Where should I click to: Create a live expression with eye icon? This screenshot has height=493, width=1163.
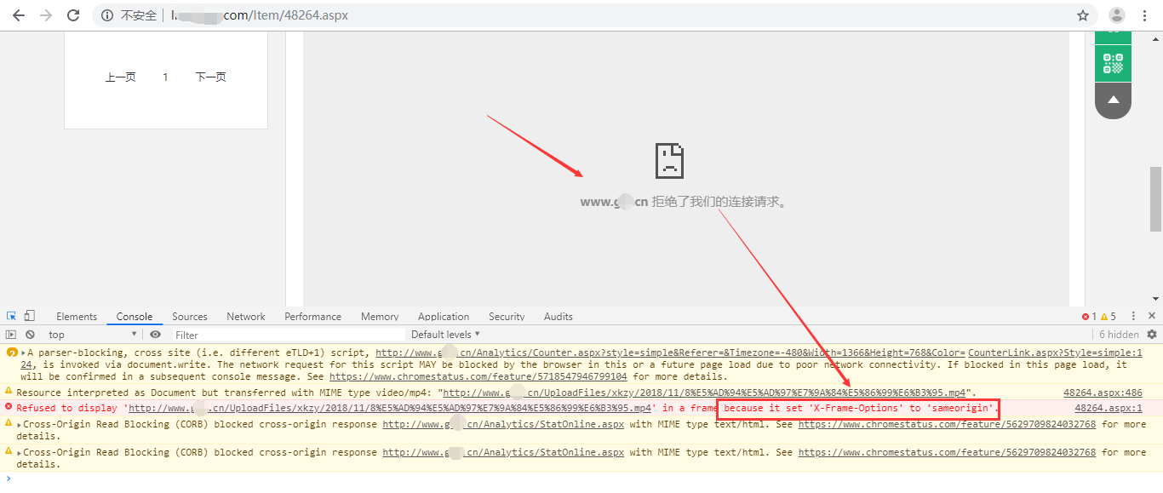coord(155,335)
